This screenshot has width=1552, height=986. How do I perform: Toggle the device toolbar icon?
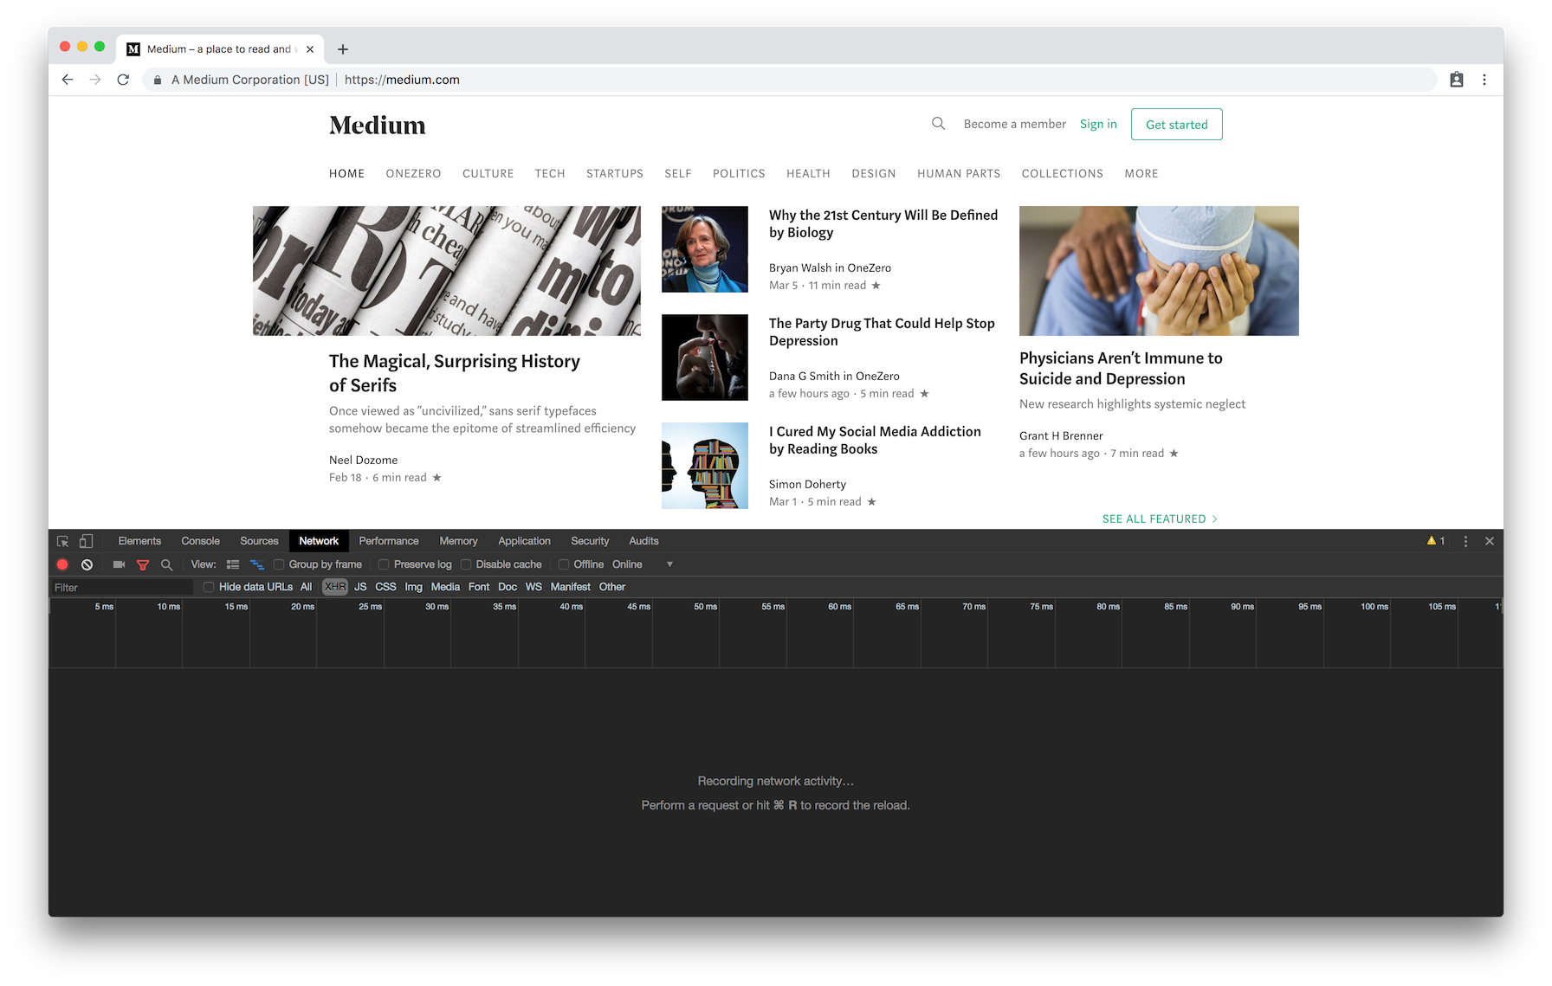tap(85, 540)
